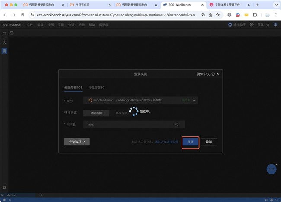Select the instance list sidebar icon

[x=4, y=51]
